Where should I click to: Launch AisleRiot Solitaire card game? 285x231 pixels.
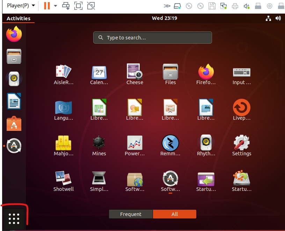point(63,72)
